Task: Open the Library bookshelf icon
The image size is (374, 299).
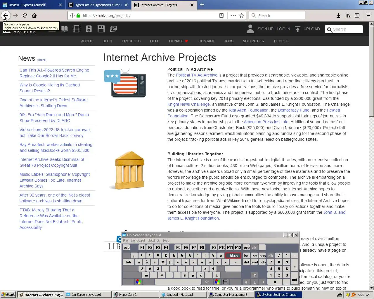Action: (x=348, y=15)
